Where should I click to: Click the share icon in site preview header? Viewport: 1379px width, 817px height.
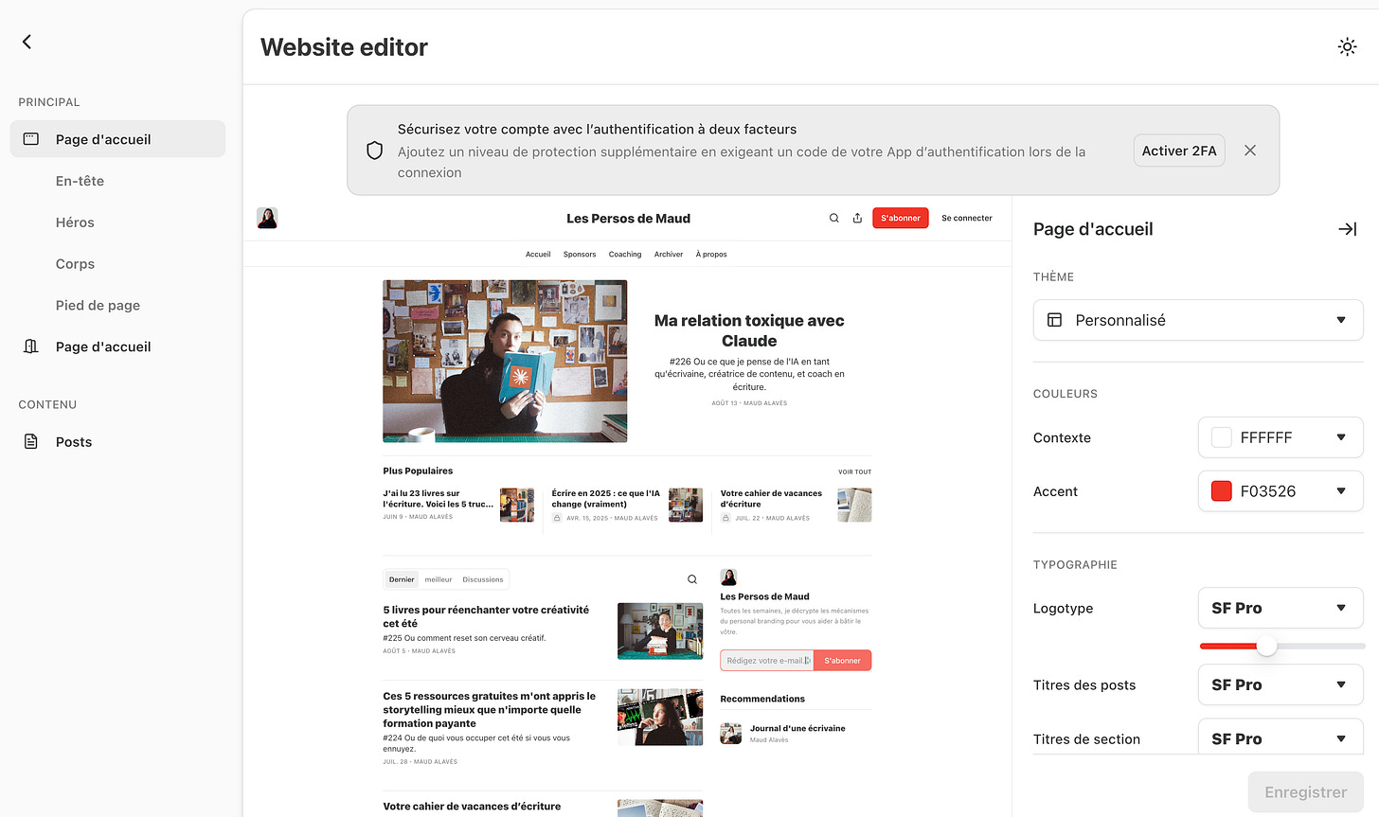857,218
